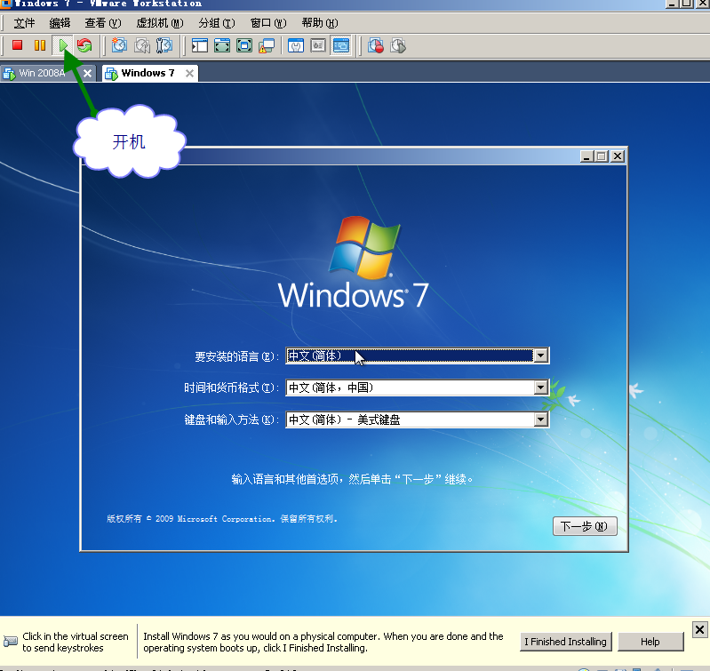Image resolution: width=710 pixels, height=671 pixels.
Task: Click the 下一步(N) button
Action: pos(585,526)
